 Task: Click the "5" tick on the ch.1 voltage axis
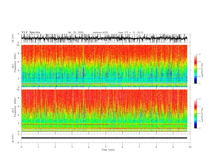(x=19, y=34)
